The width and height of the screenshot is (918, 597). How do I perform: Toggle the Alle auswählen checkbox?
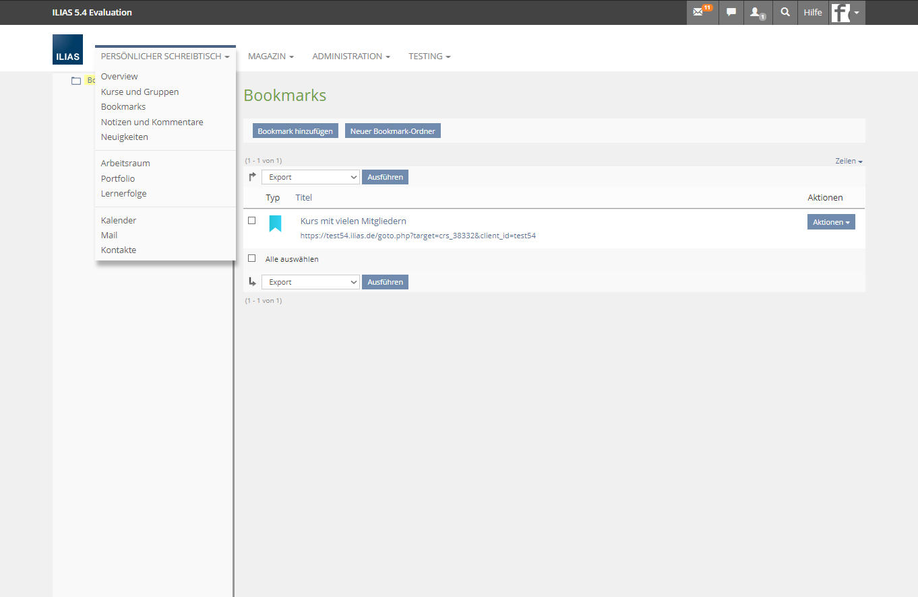(252, 258)
